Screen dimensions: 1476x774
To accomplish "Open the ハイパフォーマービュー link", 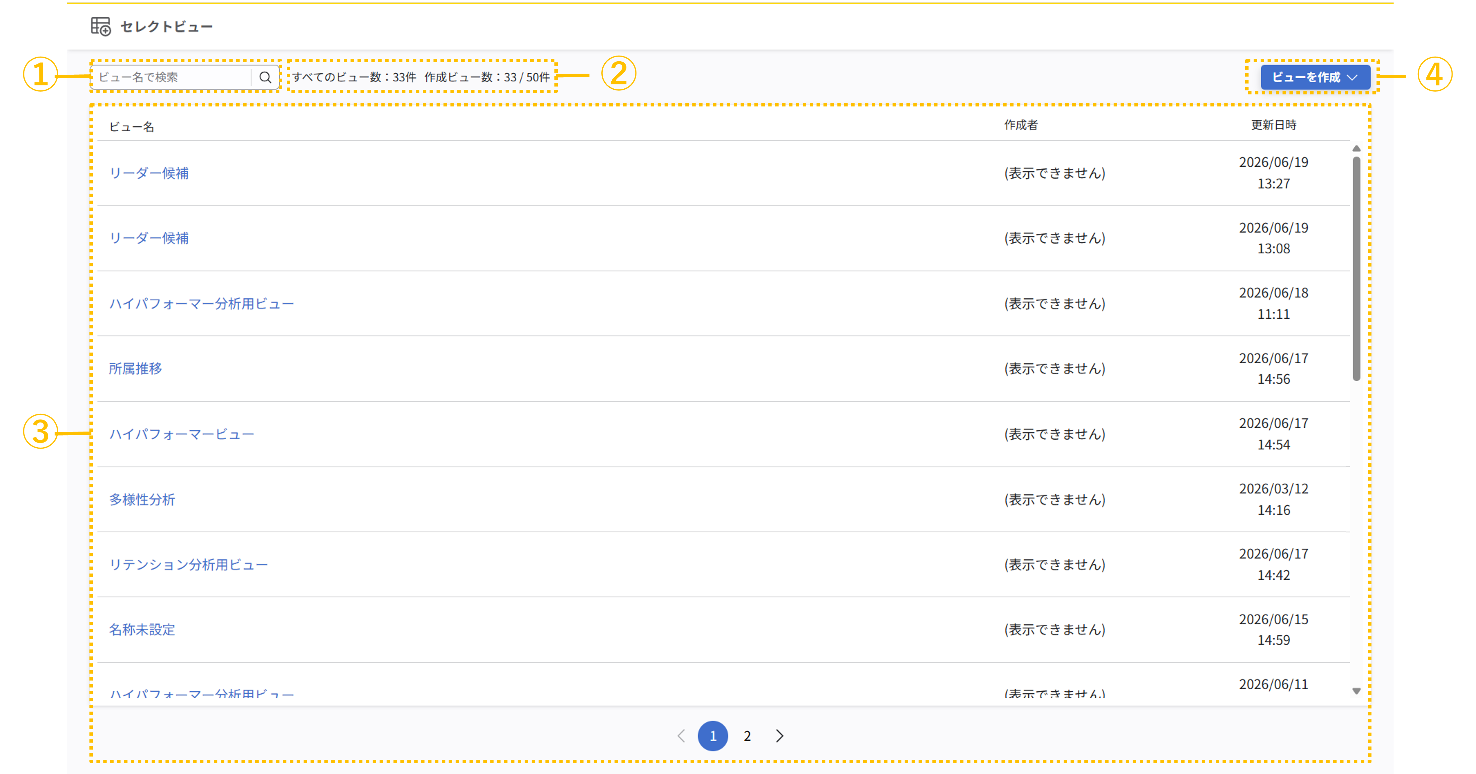I will point(182,434).
